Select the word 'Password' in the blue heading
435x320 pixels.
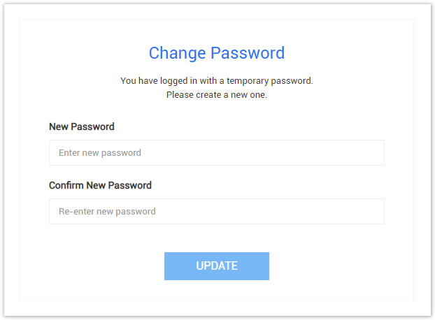(x=248, y=53)
